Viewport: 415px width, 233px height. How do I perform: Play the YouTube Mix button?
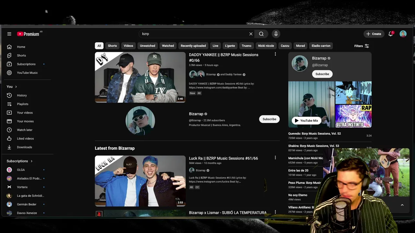pos(306,121)
